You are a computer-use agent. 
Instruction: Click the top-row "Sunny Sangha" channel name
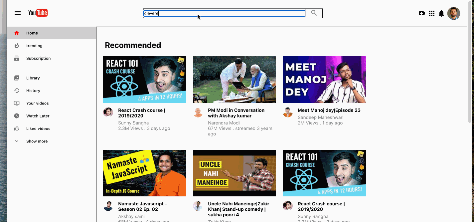pos(133,123)
